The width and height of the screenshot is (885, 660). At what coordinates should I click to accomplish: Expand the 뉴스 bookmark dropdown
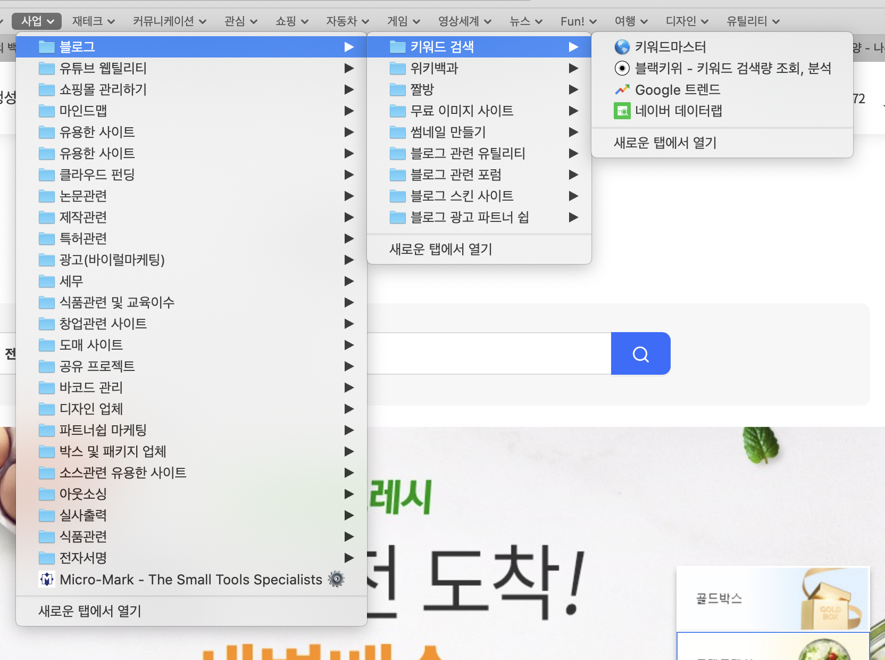[x=526, y=21]
